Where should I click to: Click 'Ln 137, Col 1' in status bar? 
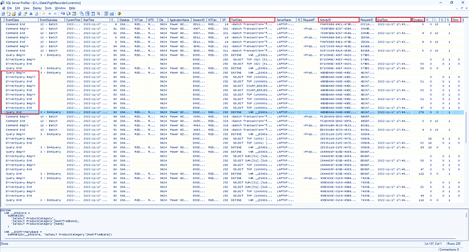tap(434, 244)
